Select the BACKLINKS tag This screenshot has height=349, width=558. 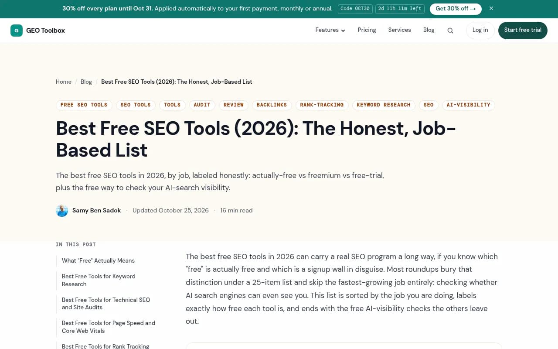tap(272, 105)
